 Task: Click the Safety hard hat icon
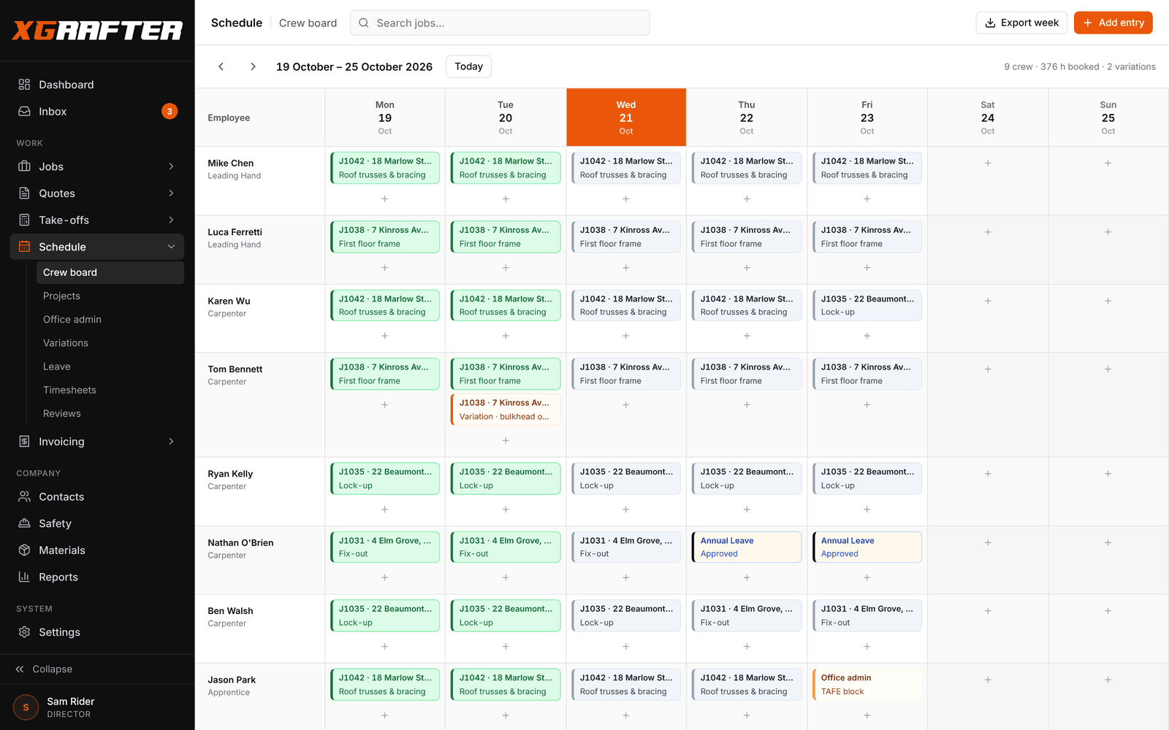24,523
